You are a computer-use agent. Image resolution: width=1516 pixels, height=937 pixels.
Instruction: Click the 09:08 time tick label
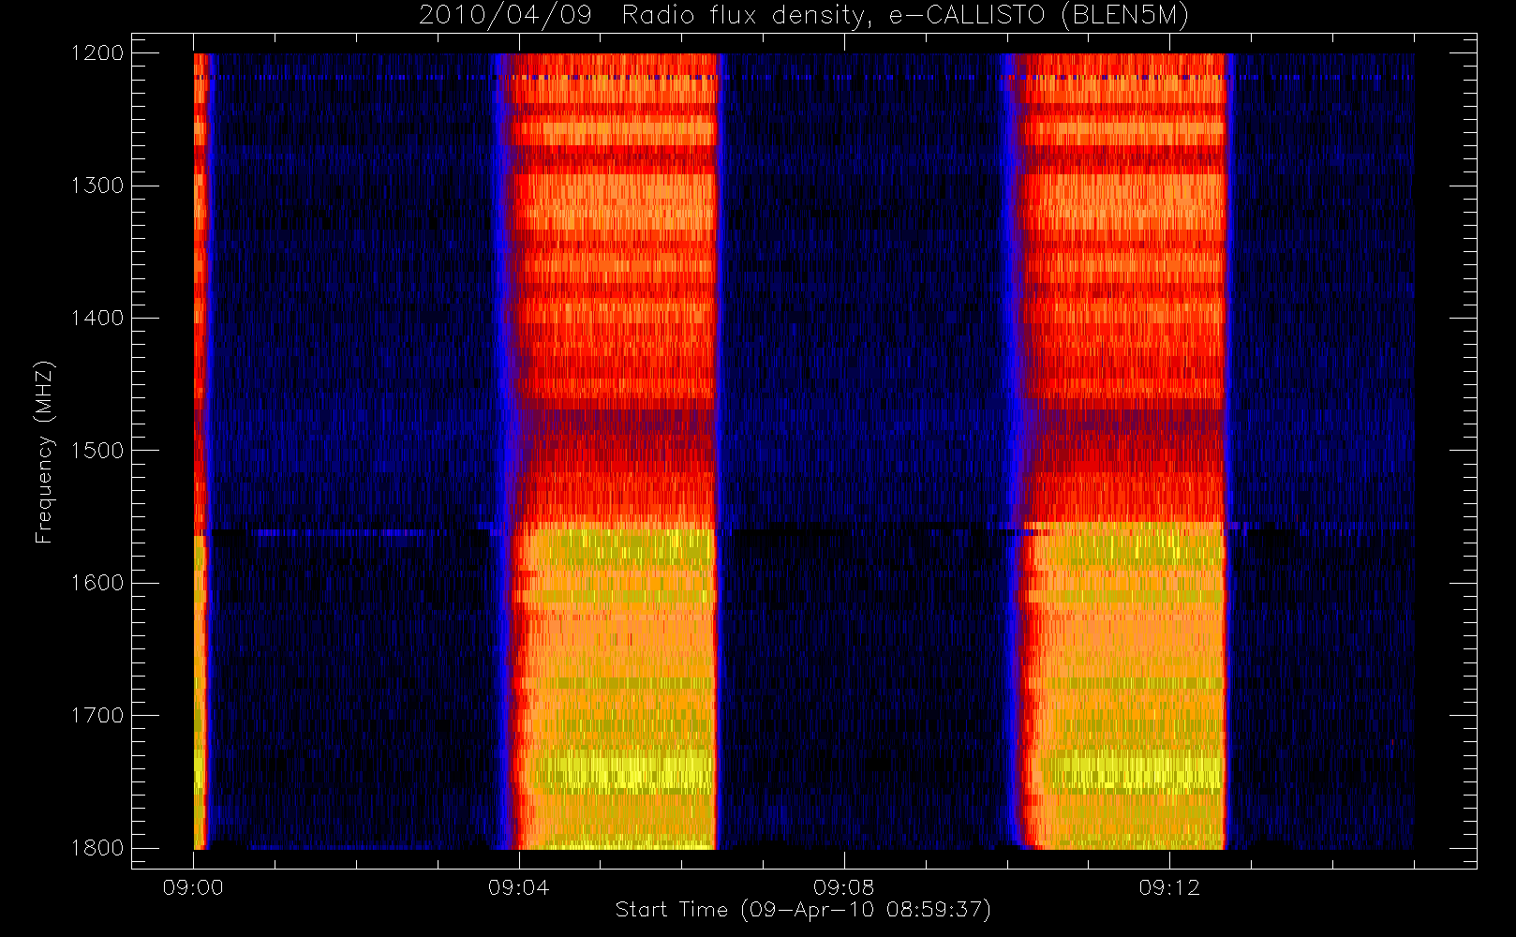point(843,887)
